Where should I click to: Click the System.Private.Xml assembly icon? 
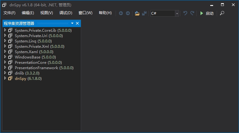10,46
